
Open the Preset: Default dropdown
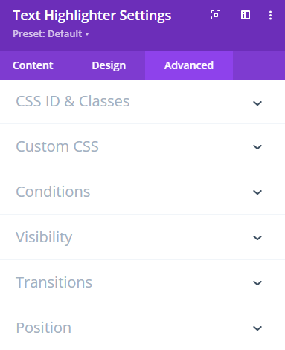click(51, 34)
